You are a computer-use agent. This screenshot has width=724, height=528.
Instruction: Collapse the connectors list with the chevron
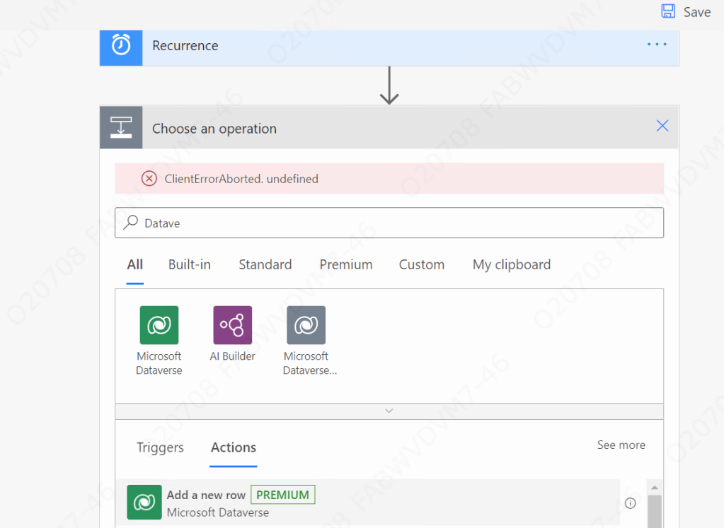[x=389, y=411]
